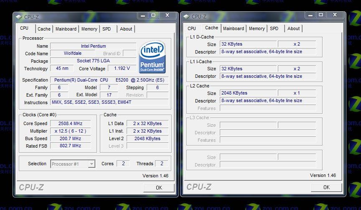Screen dimensions: 361x210
Task: Open About tab in left window
Action: pyautogui.click(x=126, y=29)
